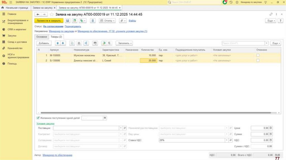Open calculator for the Сумма field

coord(271,134)
